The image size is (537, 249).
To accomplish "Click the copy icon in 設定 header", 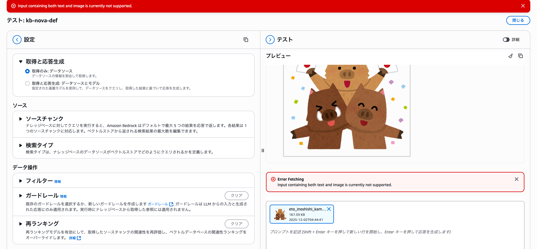I will tap(246, 40).
